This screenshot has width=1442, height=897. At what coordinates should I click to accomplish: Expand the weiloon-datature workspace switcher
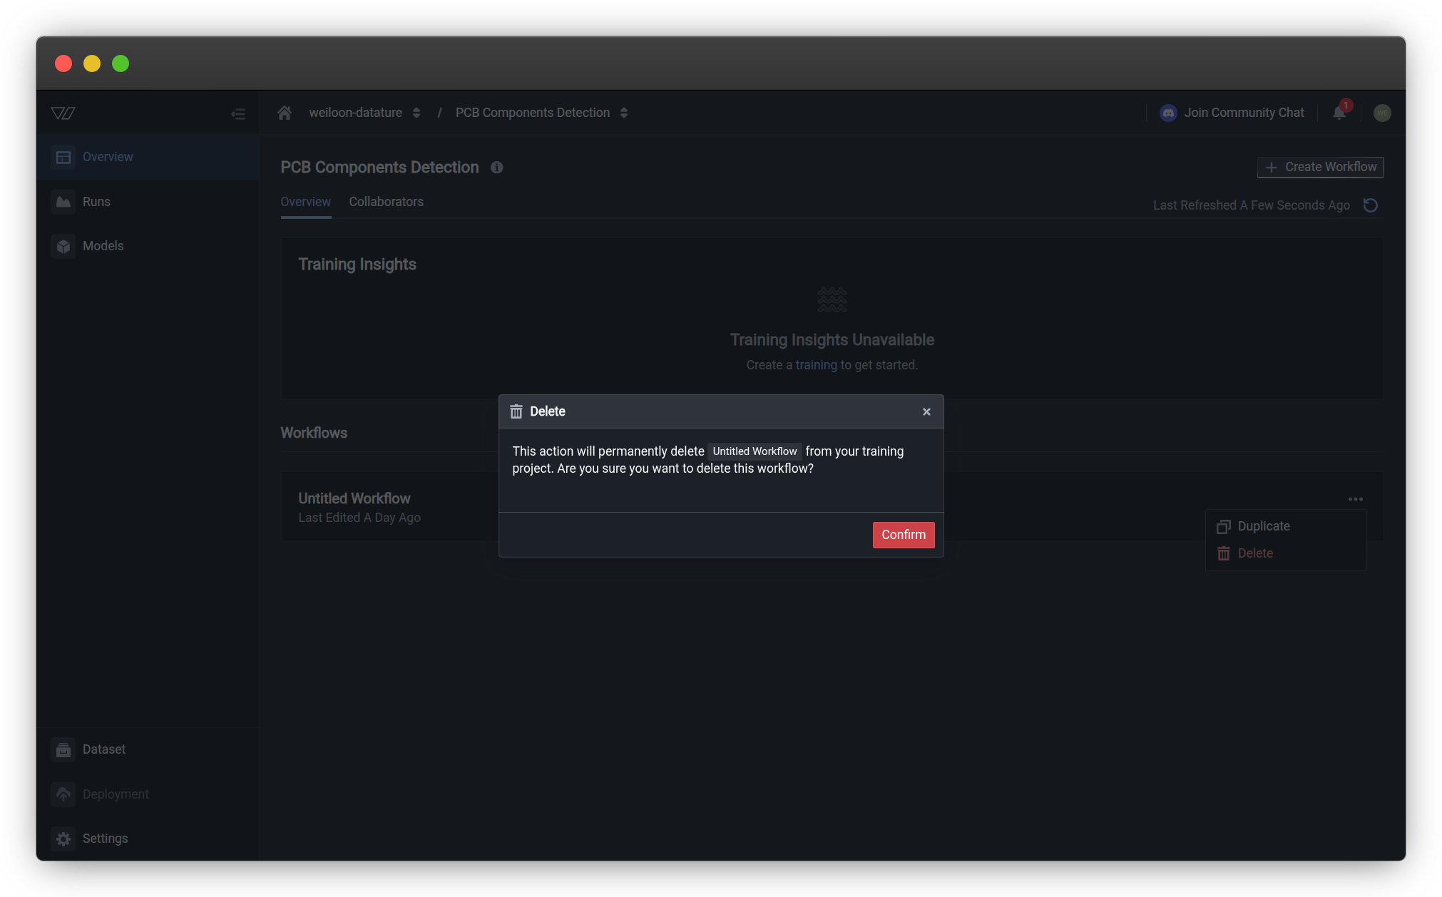point(416,113)
